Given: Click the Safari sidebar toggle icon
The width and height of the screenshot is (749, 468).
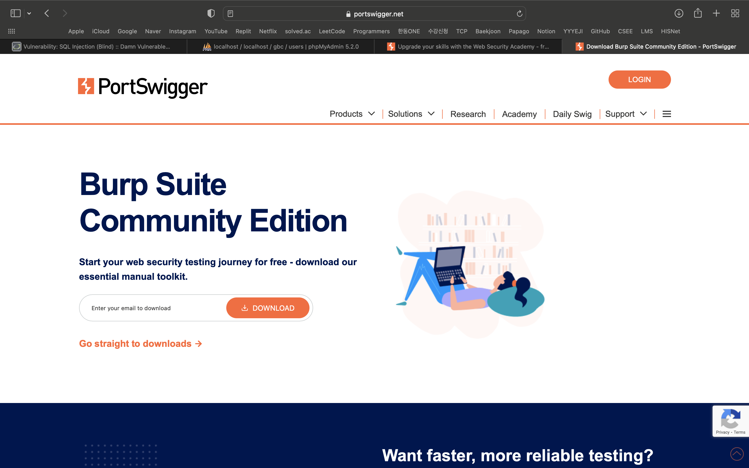Looking at the screenshot, I should coord(16,13).
